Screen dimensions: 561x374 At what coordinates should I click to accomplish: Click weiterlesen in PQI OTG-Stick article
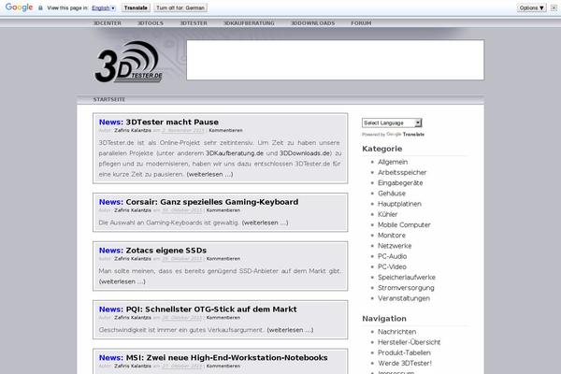290,330
